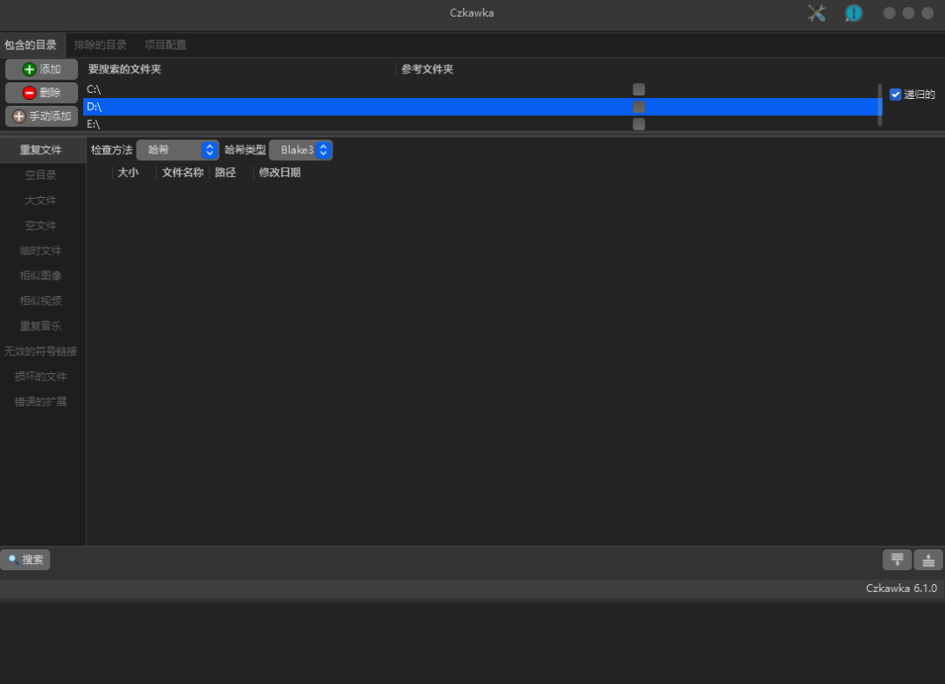The width and height of the screenshot is (945, 684).
Task: Switch to 项目配置 tab
Action: pyautogui.click(x=165, y=46)
